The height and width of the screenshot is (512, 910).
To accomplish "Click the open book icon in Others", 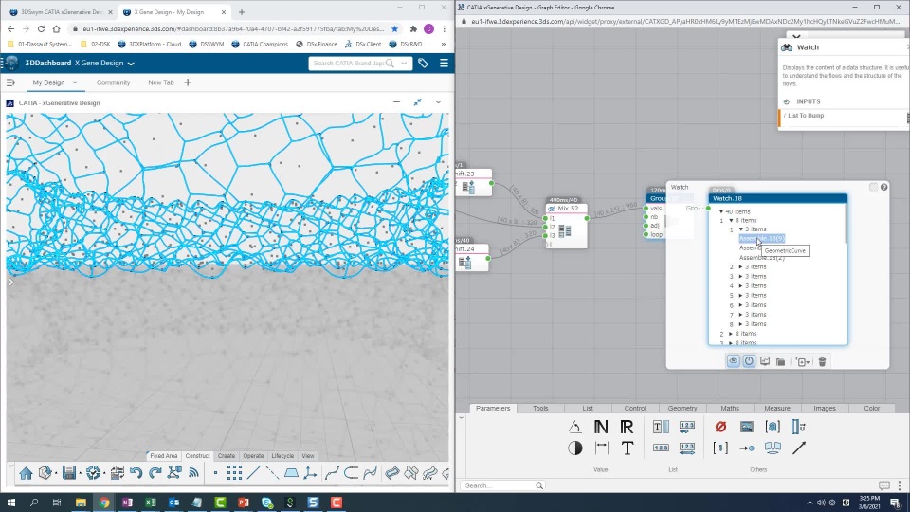I will tap(773, 448).
